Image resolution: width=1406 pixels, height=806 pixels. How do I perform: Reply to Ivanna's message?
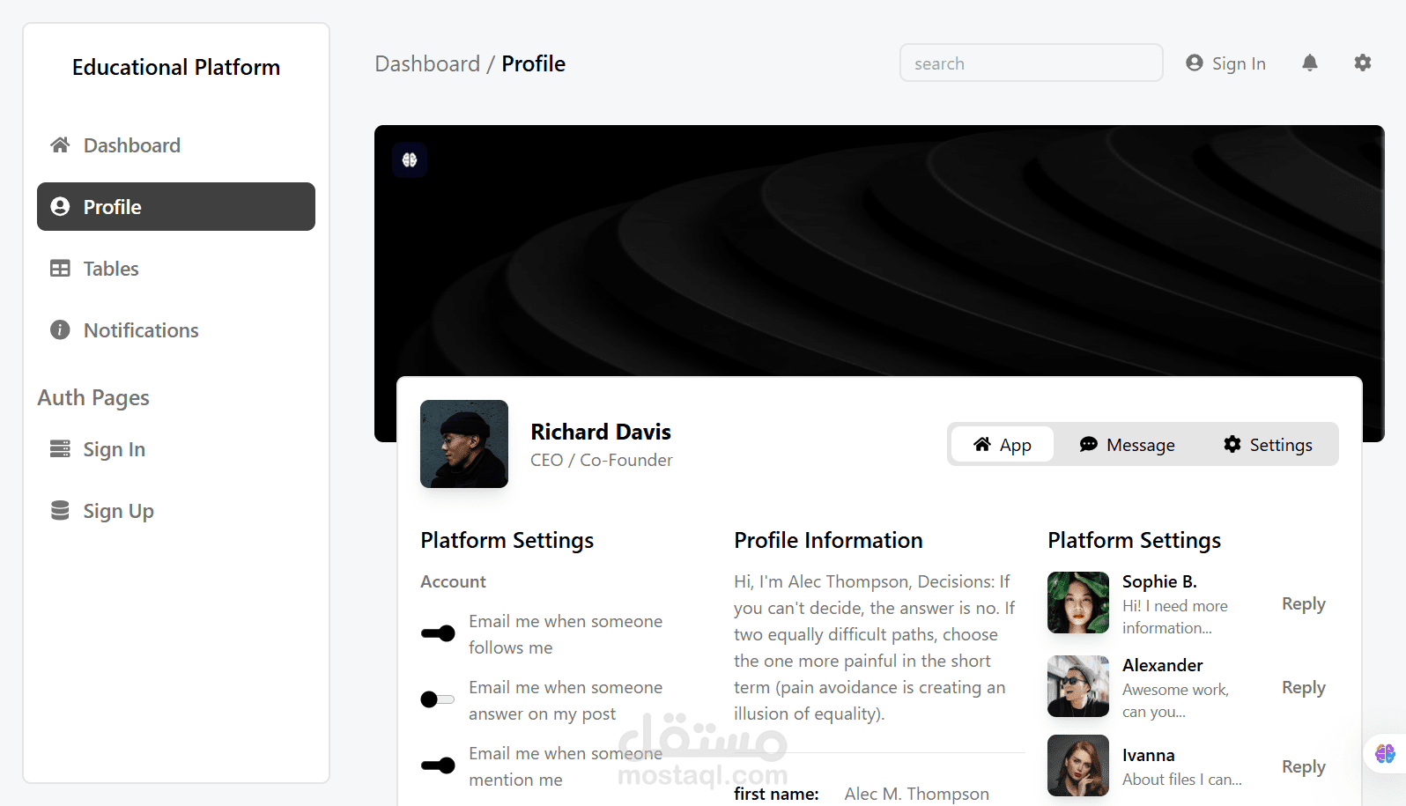click(1304, 766)
